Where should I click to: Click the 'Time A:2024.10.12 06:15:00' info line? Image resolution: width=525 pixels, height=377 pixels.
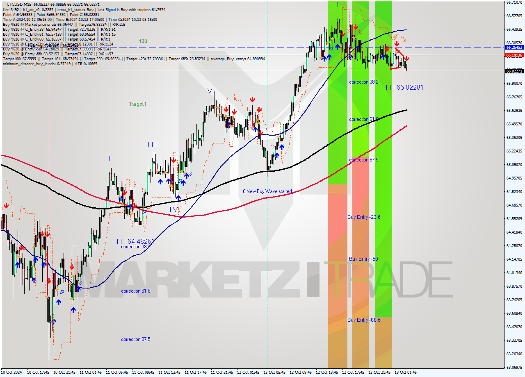pyautogui.click(x=27, y=19)
